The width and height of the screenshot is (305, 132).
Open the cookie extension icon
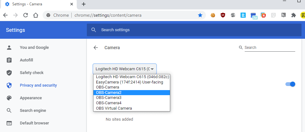(x=213, y=15)
